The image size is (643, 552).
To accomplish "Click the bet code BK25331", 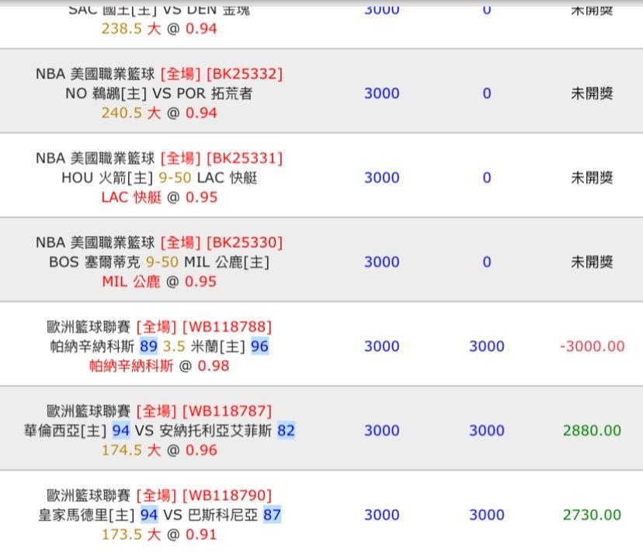I will (x=245, y=158).
